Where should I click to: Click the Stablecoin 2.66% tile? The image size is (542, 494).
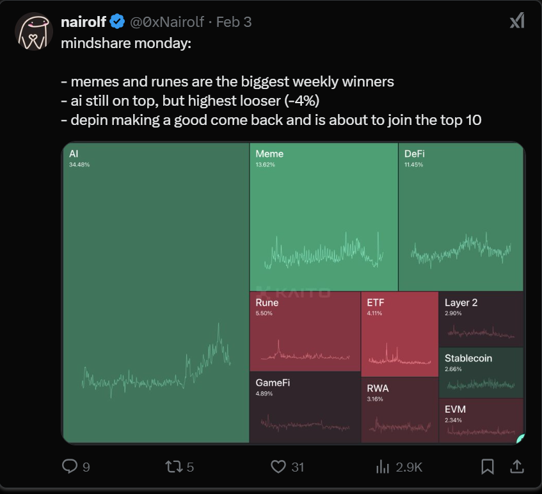click(481, 373)
